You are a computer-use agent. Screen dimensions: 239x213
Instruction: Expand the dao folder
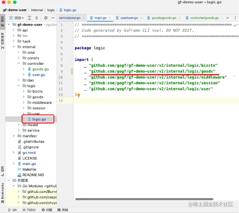click(x=19, y=80)
